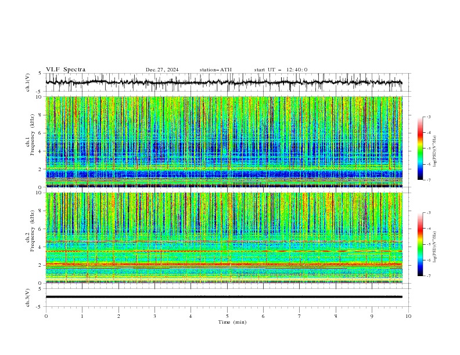Screen dimensions: 460x355
Task: Click the red 2 kHz band in ch.2 spectrogram
Action: coord(224,265)
